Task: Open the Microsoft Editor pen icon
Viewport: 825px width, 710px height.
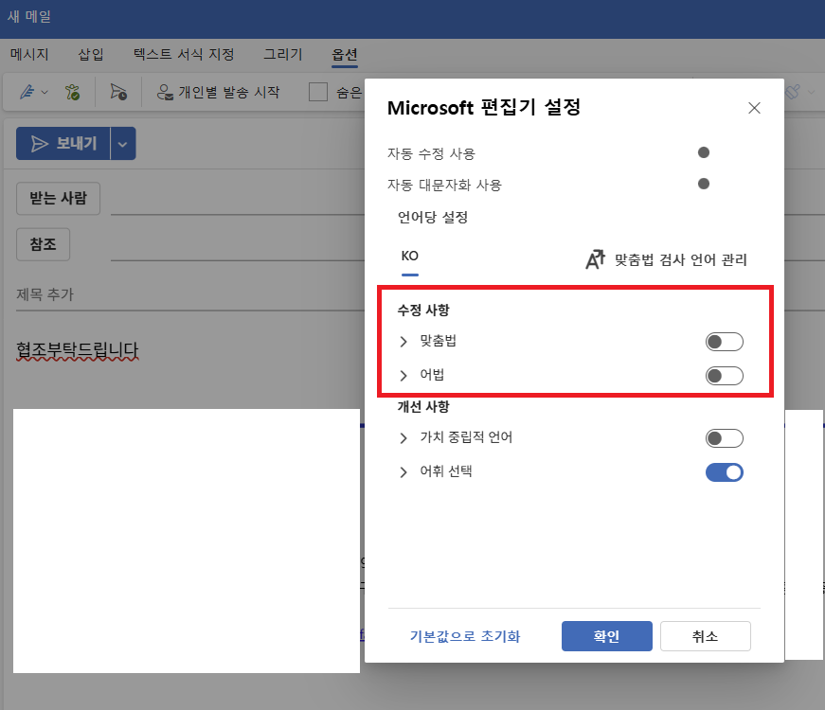Action: point(27,94)
